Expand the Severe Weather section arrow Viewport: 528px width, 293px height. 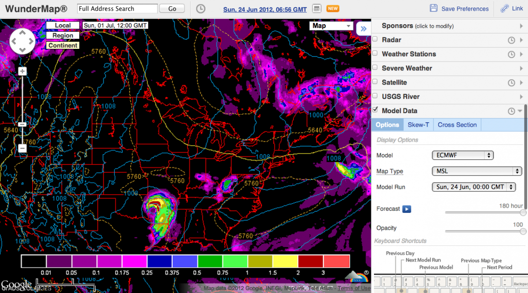(521, 68)
